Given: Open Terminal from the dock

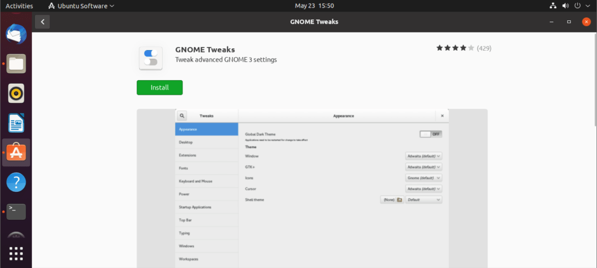Looking at the screenshot, I should [x=16, y=212].
